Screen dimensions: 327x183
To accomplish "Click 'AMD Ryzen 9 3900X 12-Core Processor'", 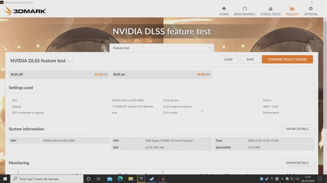I will (169, 140).
